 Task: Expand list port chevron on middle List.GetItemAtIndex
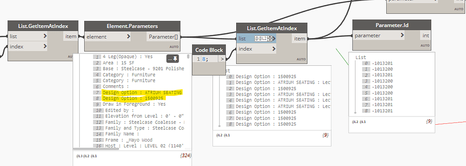[x=274, y=39]
